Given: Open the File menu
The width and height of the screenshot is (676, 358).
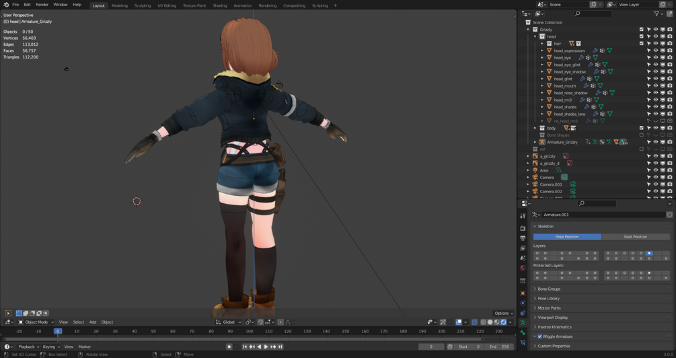Looking at the screenshot, I should (15, 4).
